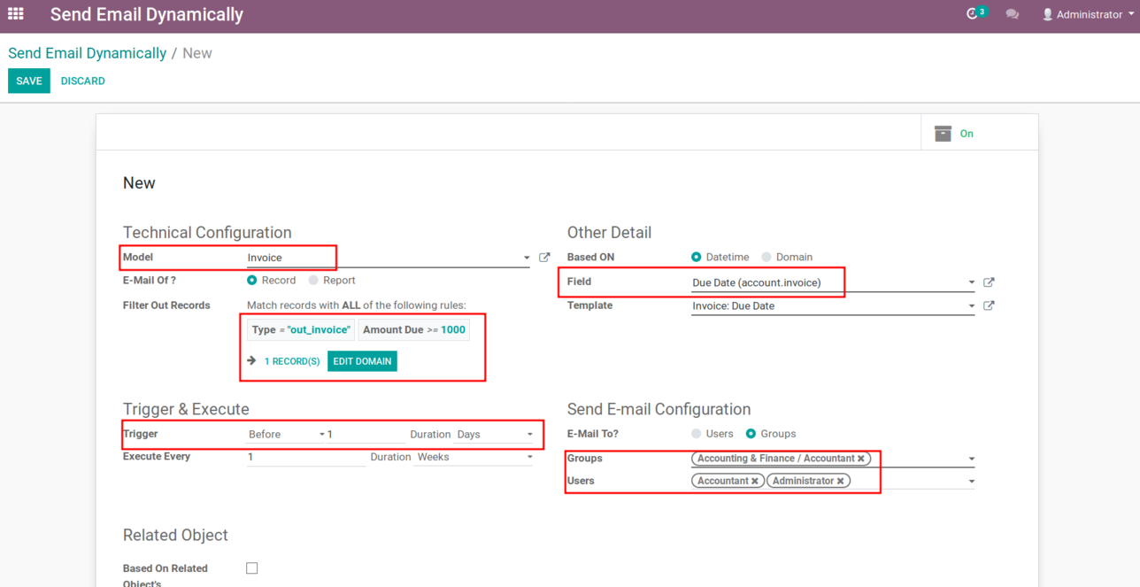Select the Report radio button
This screenshot has width=1140, height=587.
pos(313,281)
